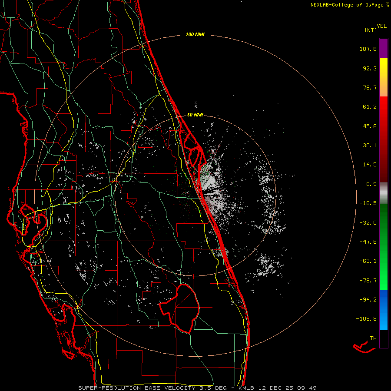The width and height of the screenshot is (391, 391).
Task: Select the 45.6 scale value
Action: coord(370,126)
